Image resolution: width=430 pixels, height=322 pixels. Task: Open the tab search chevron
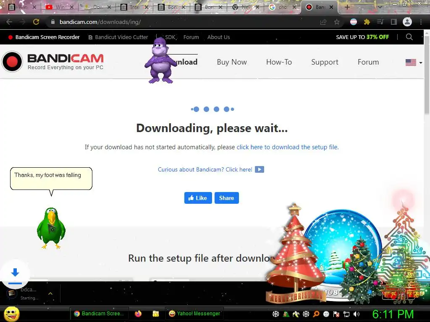click(x=380, y=7)
